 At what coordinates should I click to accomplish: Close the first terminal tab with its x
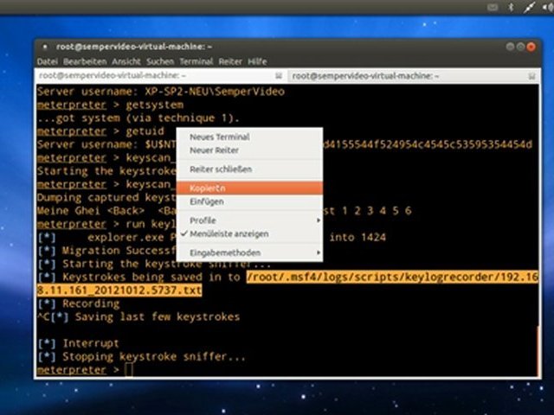tap(280, 75)
